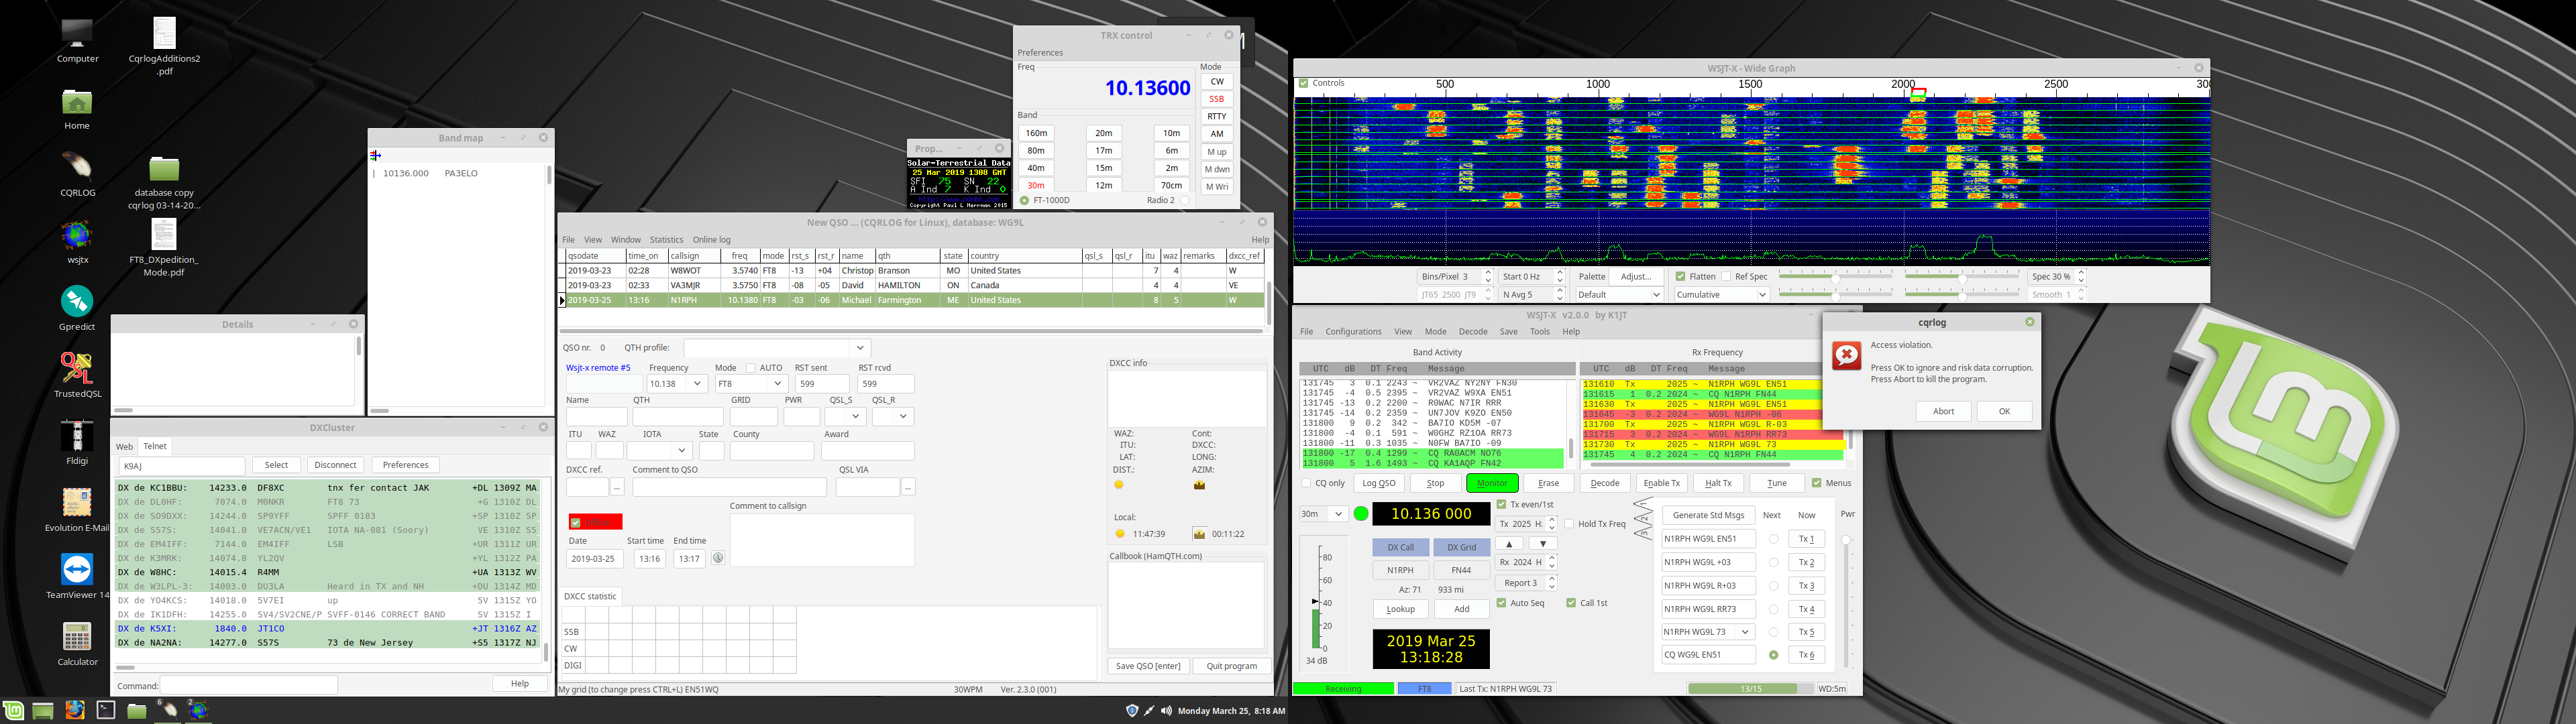Click the DXCluster Command input field
The height and width of the screenshot is (724, 2576).
(249, 685)
